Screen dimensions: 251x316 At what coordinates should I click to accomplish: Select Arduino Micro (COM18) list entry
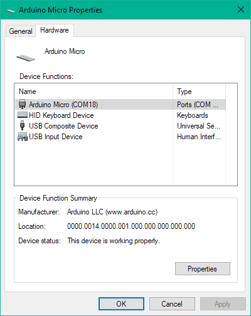coord(120,104)
